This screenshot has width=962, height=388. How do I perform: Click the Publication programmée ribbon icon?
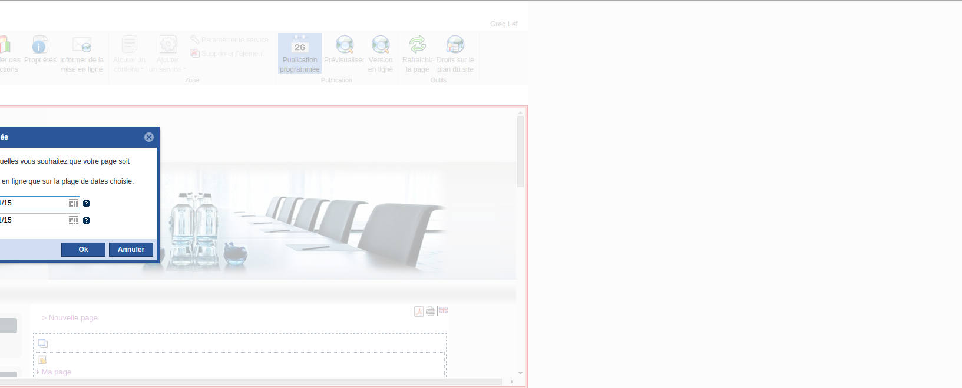click(x=299, y=53)
